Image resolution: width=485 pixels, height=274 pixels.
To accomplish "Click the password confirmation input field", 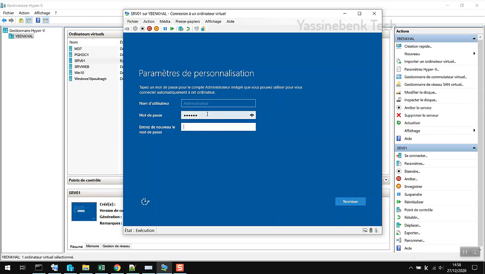I will click(218, 127).
